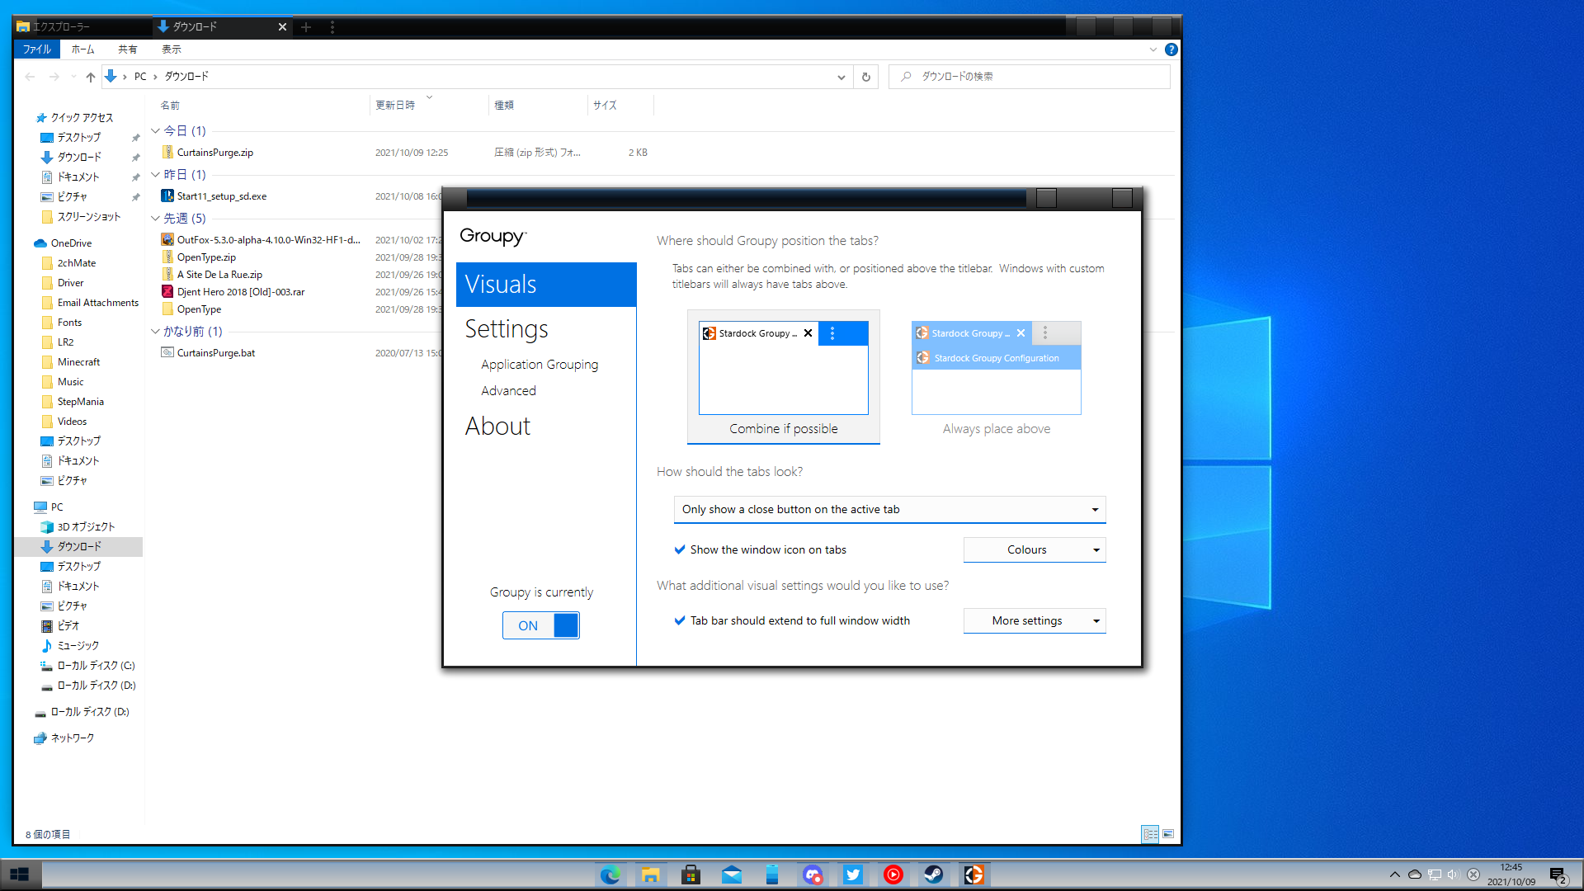This screenshot has height=891, width=1584.
Task: Click the Explorer help question mark icon
Action: 1171,49
